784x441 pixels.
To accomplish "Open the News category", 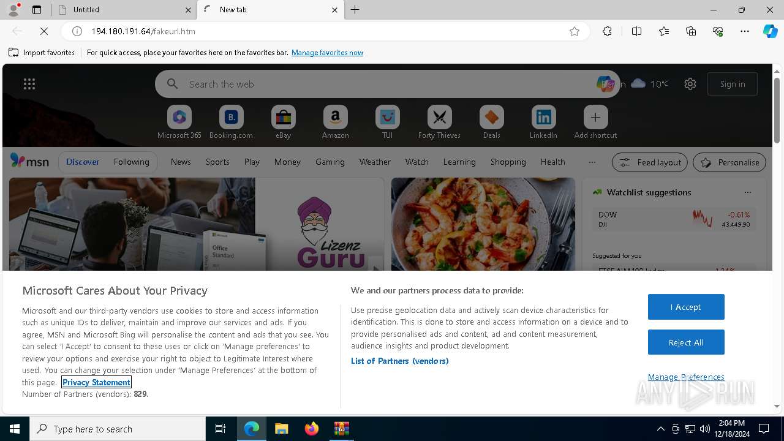I will [x=181, y=162].
